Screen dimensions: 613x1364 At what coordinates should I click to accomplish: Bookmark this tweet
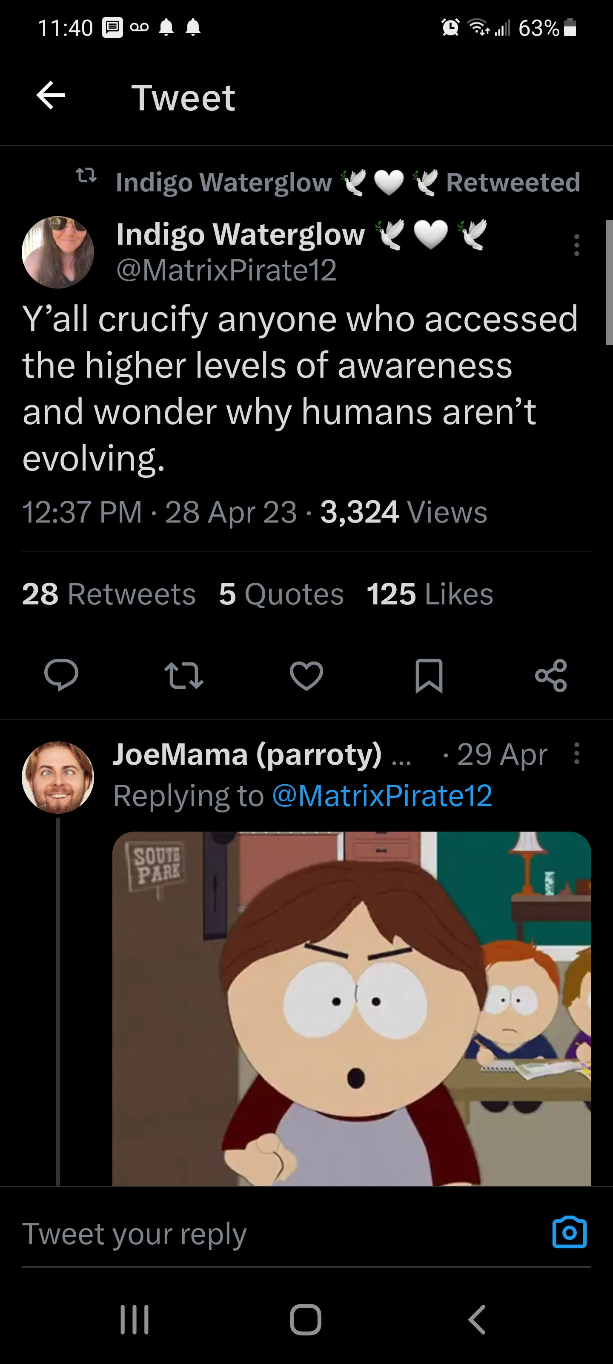pyautogui.click(x=428, y=676)
